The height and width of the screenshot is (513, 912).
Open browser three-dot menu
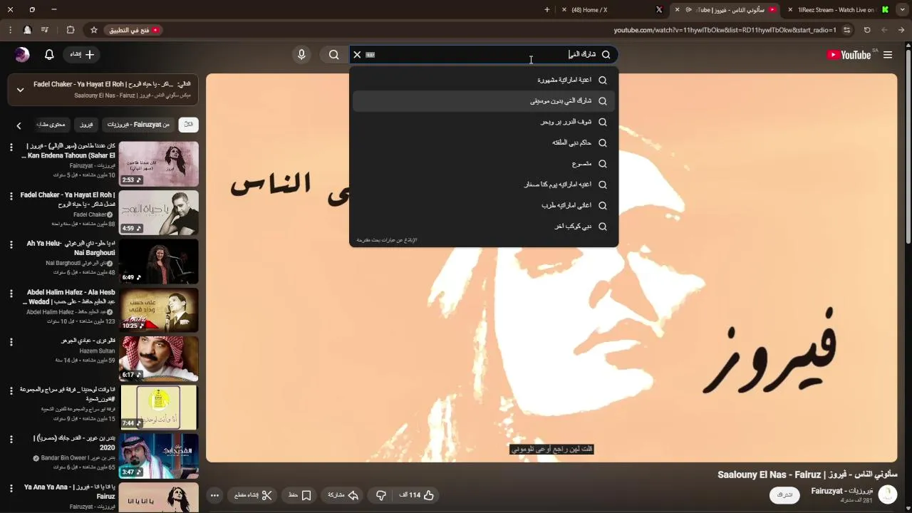pyautogui.click(x=10, y=30)
